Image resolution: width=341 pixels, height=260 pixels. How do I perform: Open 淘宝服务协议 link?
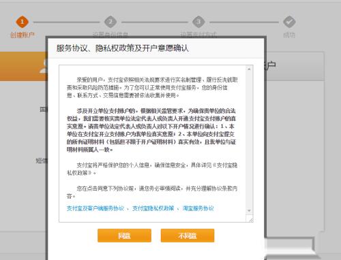198,208
